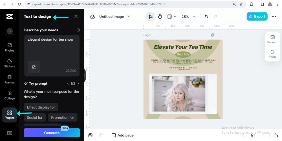Viewport: 282px width, 141px height.
Task: Go back in the browser
Action: (5, 4)
